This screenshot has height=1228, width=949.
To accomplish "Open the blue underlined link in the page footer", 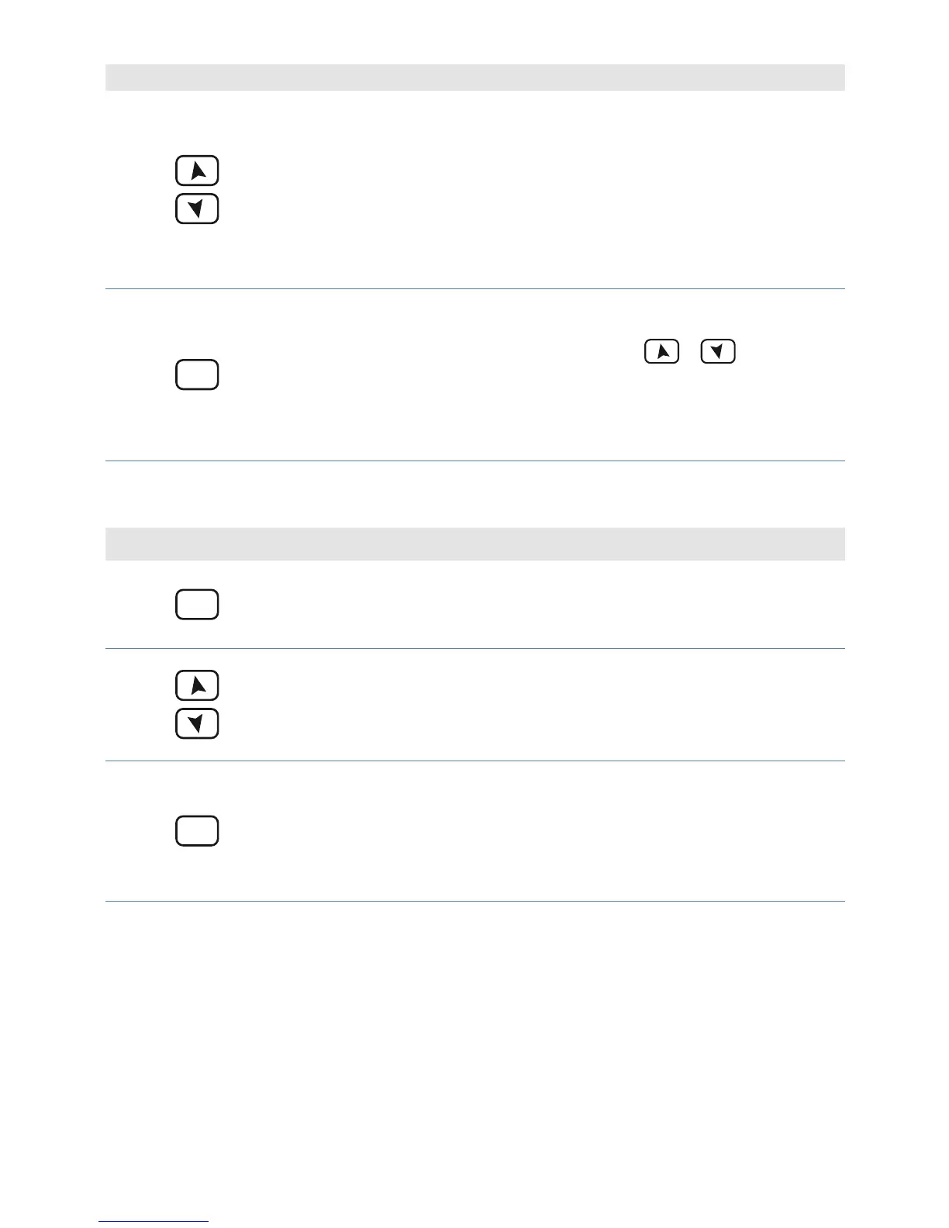I will 154,1221.
